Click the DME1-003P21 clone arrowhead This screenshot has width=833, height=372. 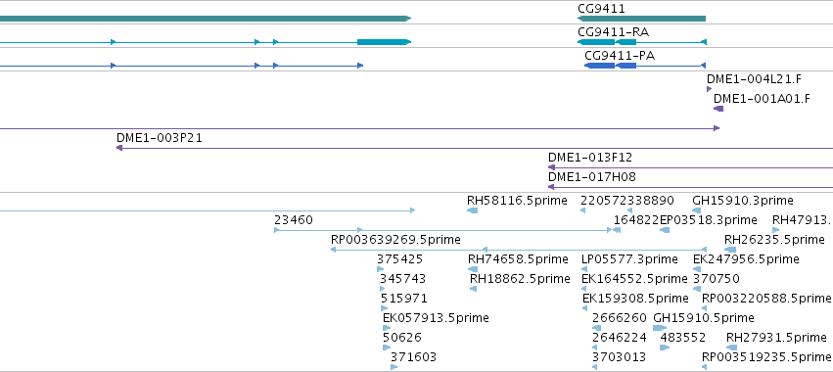119,148
